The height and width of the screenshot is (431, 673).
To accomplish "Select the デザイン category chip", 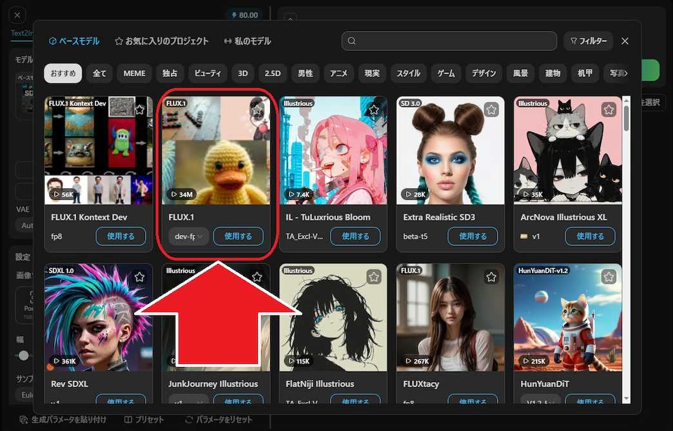I will coord(484,73).
